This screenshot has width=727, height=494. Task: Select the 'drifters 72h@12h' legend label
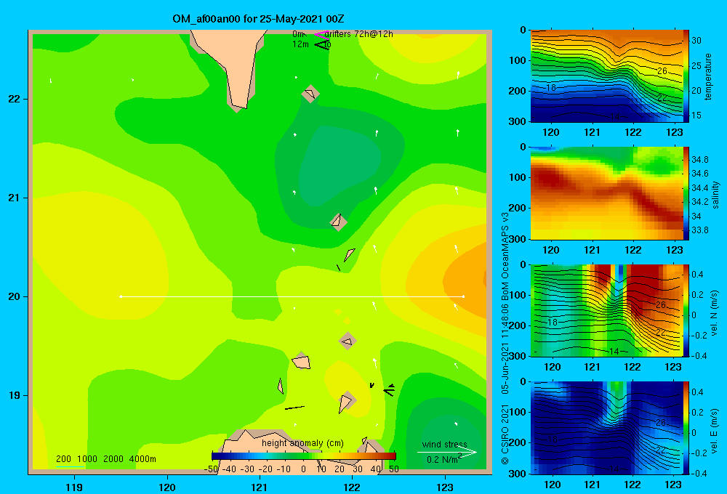pyautogui.click(x=358, y=34)
